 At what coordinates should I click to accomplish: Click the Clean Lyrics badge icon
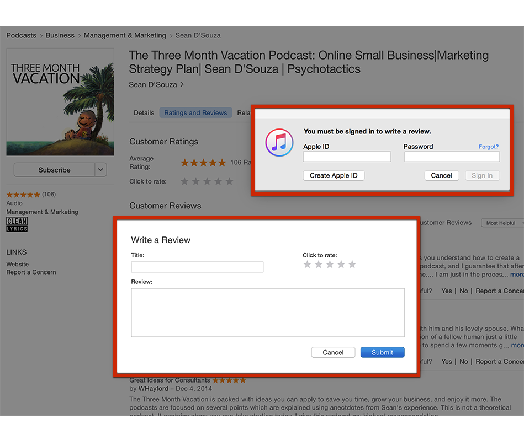click(x=17, y=224)
